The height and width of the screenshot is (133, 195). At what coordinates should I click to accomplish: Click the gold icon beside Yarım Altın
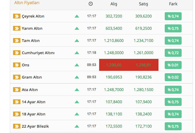tap(17, 28)
